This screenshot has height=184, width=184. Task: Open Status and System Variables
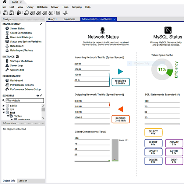point(26,42)
